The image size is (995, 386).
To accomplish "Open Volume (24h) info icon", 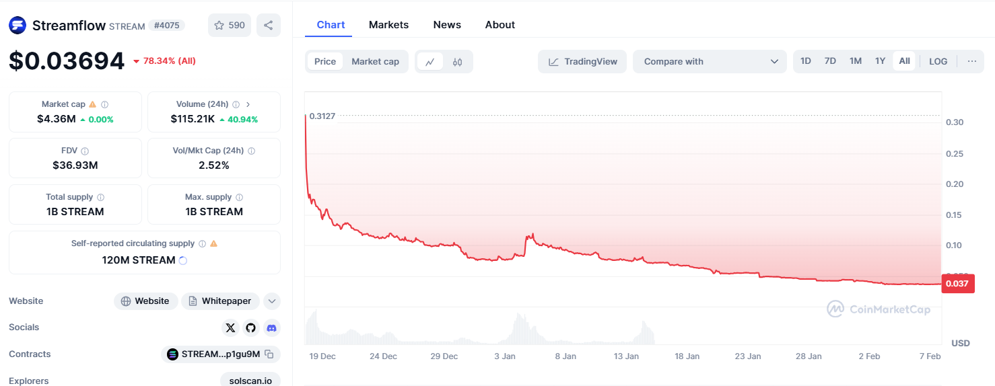I will [x=236, y=104].
